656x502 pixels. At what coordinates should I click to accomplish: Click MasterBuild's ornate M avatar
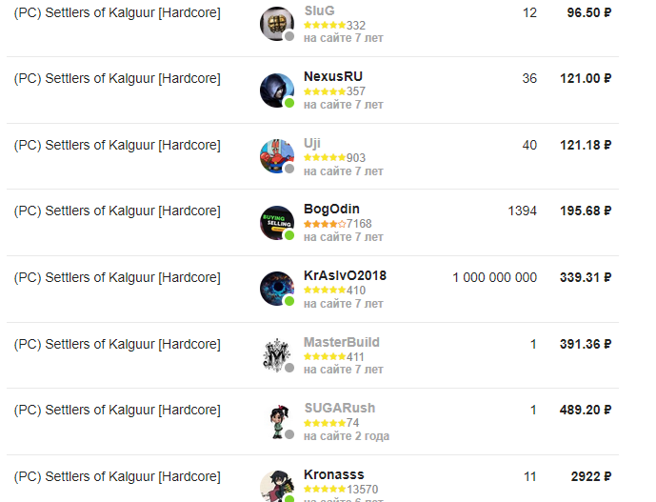(276, 355)
